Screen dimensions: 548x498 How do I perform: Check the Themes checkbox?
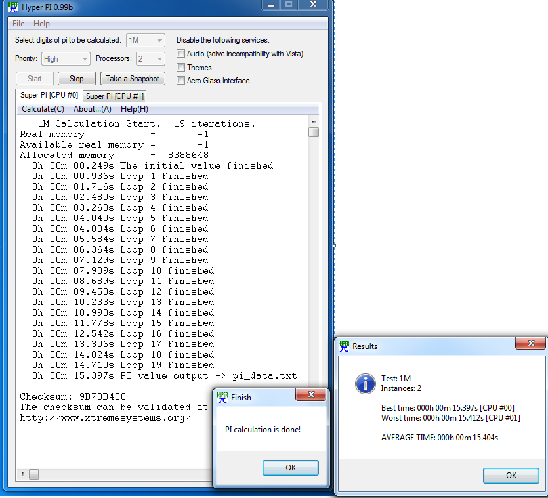[180, 67]
